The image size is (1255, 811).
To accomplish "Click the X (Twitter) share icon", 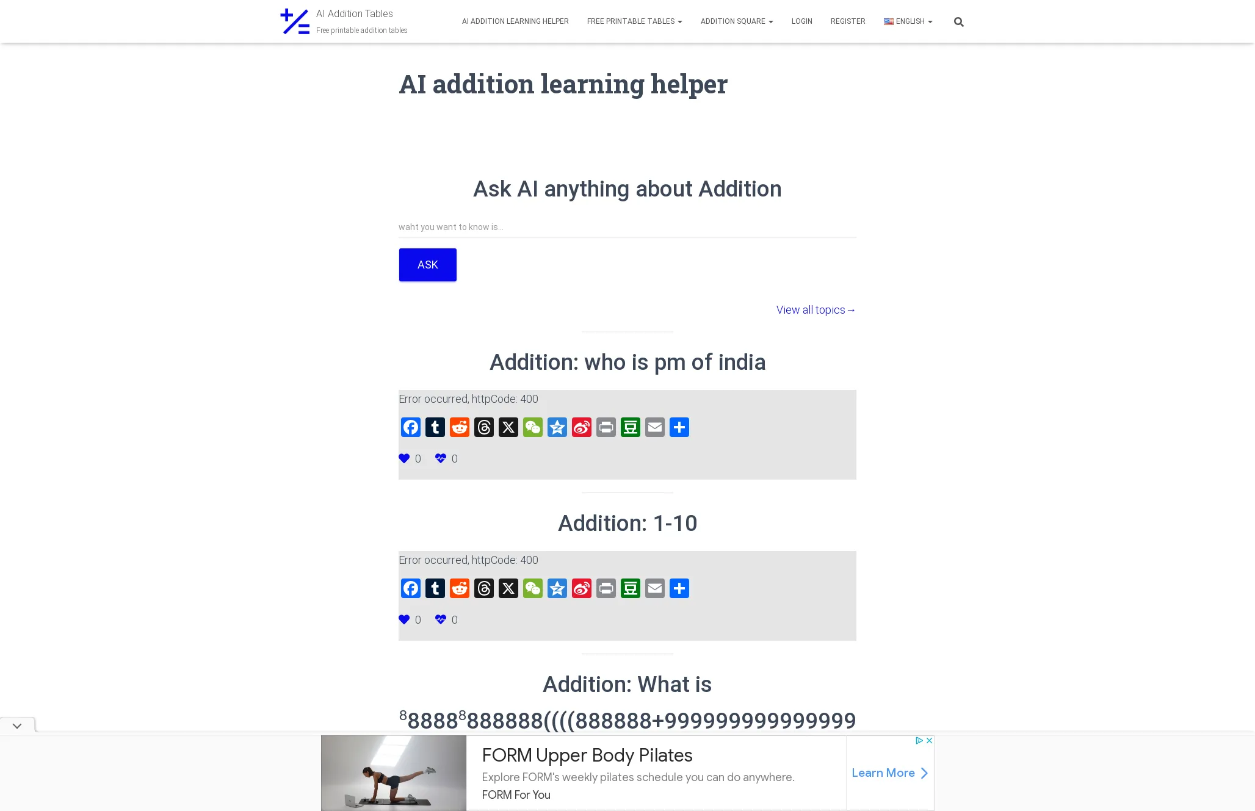I will 507,427.
